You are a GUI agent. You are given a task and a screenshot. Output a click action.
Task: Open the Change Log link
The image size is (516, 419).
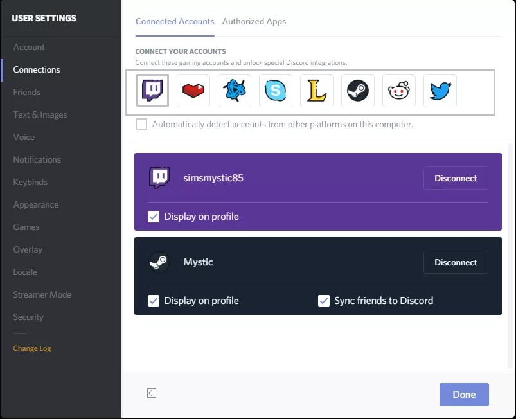click(x=32, y=348)
